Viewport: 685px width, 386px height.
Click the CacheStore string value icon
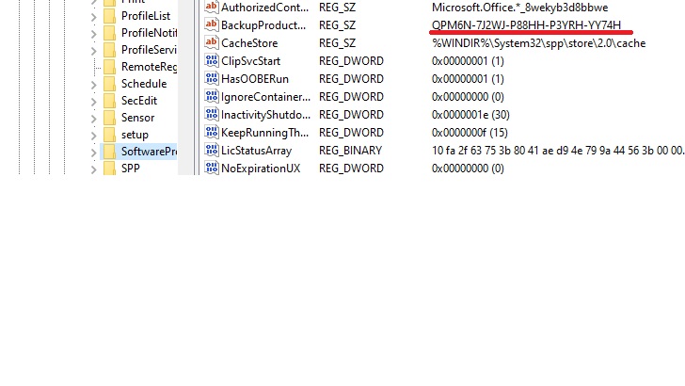tap(211, 42)
